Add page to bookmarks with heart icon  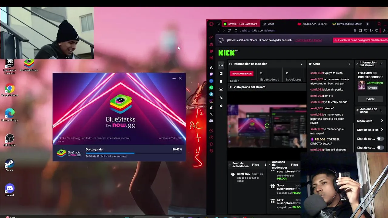[x=377, y=31]
